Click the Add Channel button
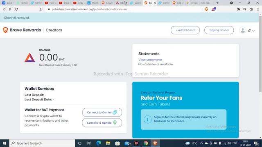Screen dimensions: 262x147 [x=185, y=30]
